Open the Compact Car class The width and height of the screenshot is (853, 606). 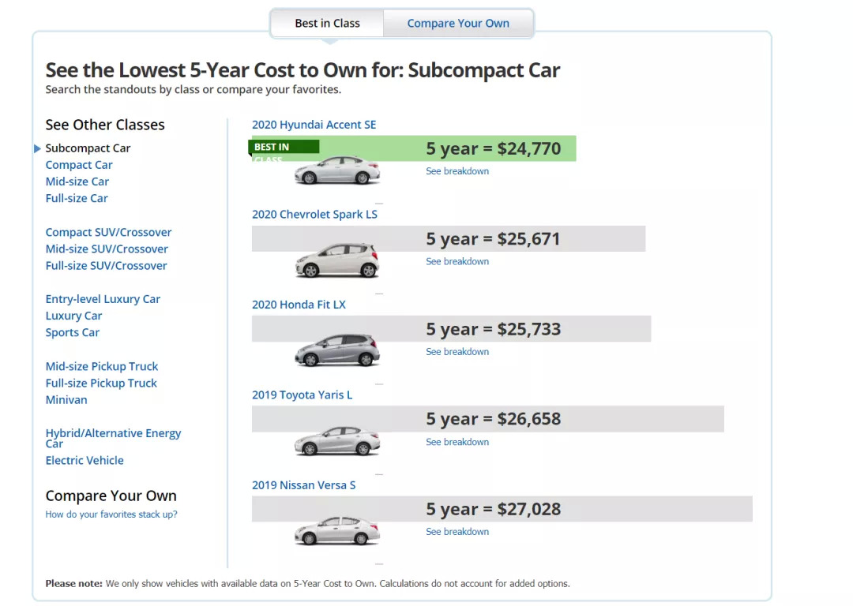coord(79,165)
